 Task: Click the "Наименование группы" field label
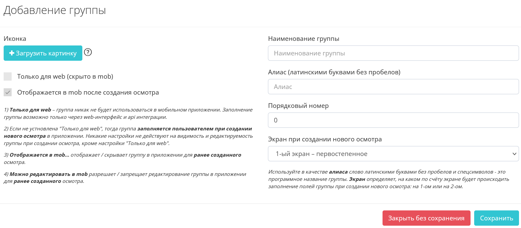304,38
